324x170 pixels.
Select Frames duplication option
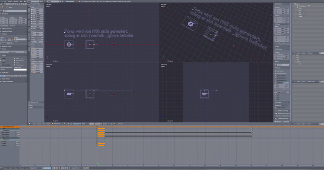click(8, 76)
